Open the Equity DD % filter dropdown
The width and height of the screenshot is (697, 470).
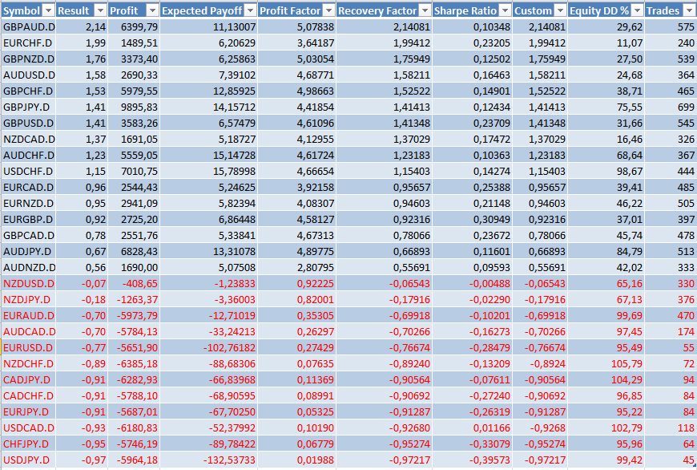pos(638,10)
